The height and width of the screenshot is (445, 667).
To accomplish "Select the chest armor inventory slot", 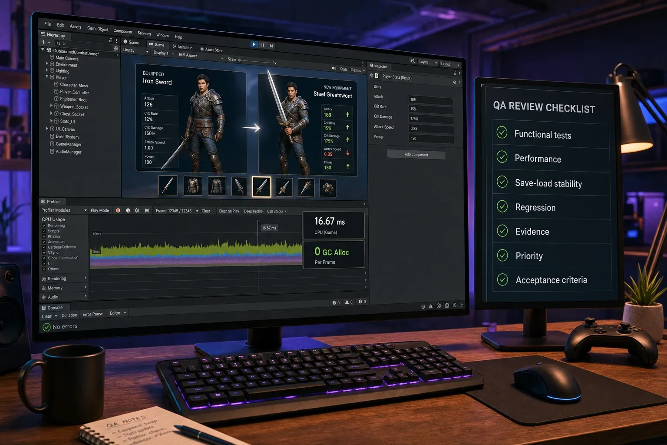I will (x=193, y=186).
